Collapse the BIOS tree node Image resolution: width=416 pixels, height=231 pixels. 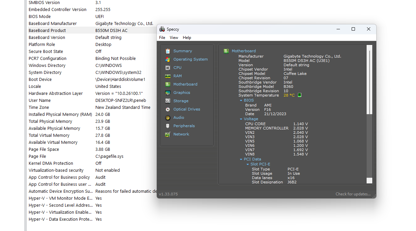(x=241, y=101)
